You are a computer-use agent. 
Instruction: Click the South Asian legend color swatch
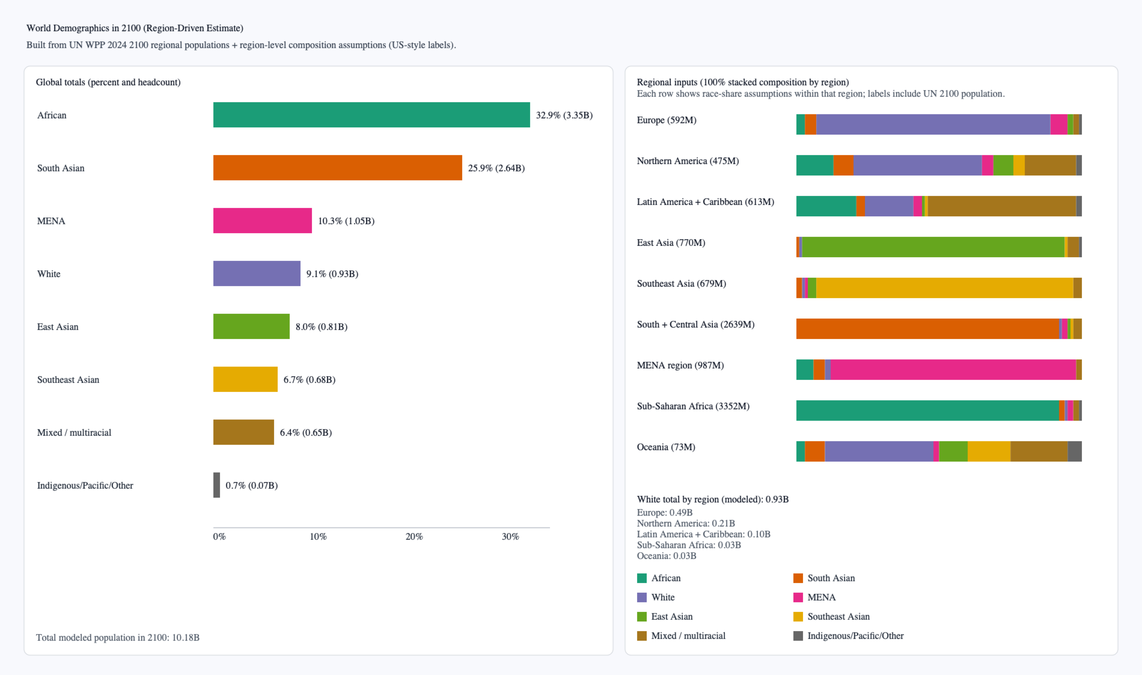[798, 578]
